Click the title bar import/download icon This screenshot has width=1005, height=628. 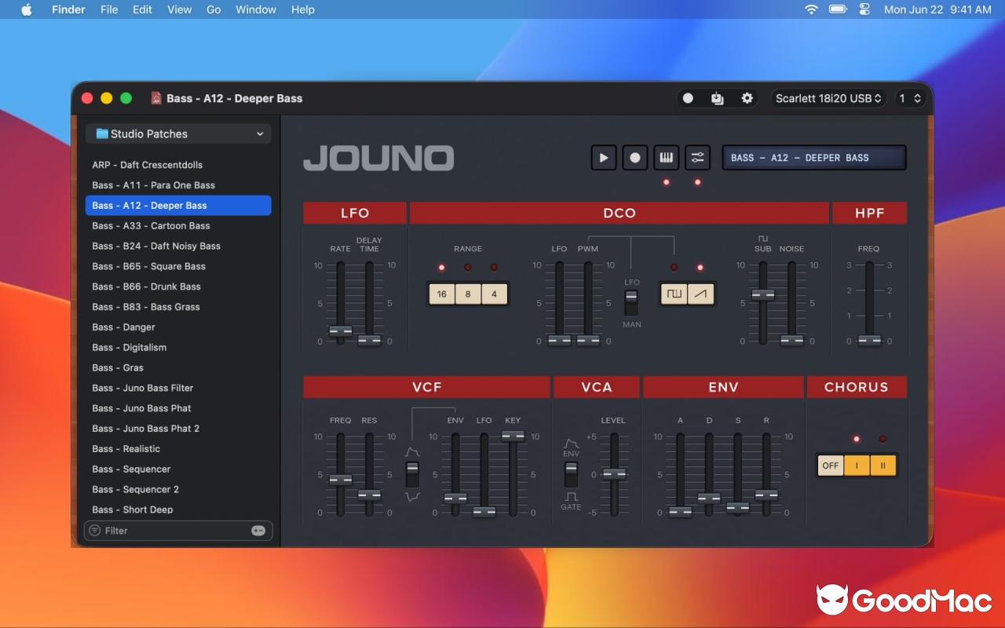click(717, 98)
